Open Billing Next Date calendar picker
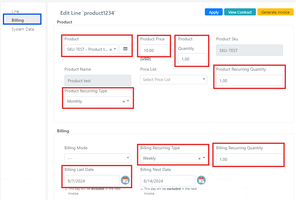This screenshot has width=296, height=200. 201,180
